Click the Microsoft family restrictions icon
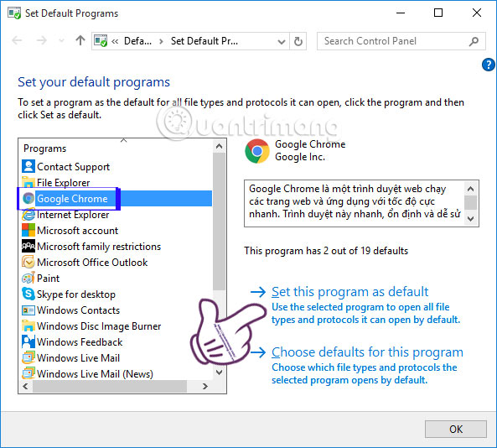Image resolution: width=497 pixels, height=448 pixels. pyautogui.click(x=28, y=246)
